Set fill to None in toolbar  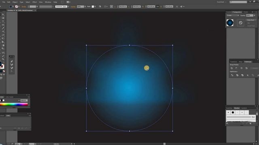4,71
